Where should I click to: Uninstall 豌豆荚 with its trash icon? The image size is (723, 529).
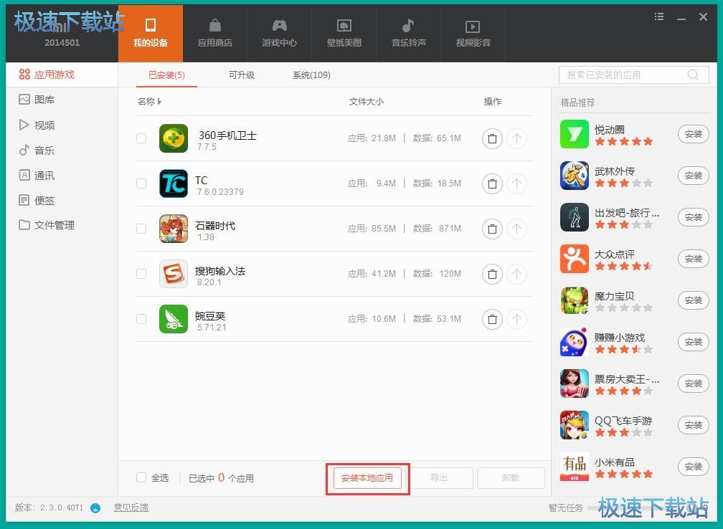pyautogui.click(x=492, y=319)
